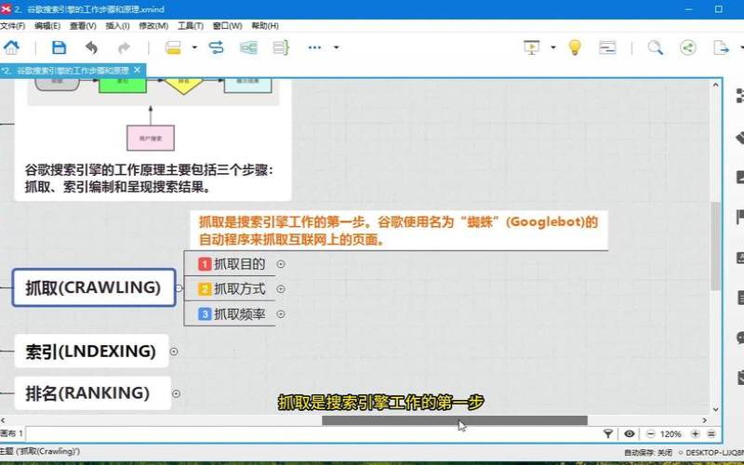Add a relationship line between topics

(216, 47)
